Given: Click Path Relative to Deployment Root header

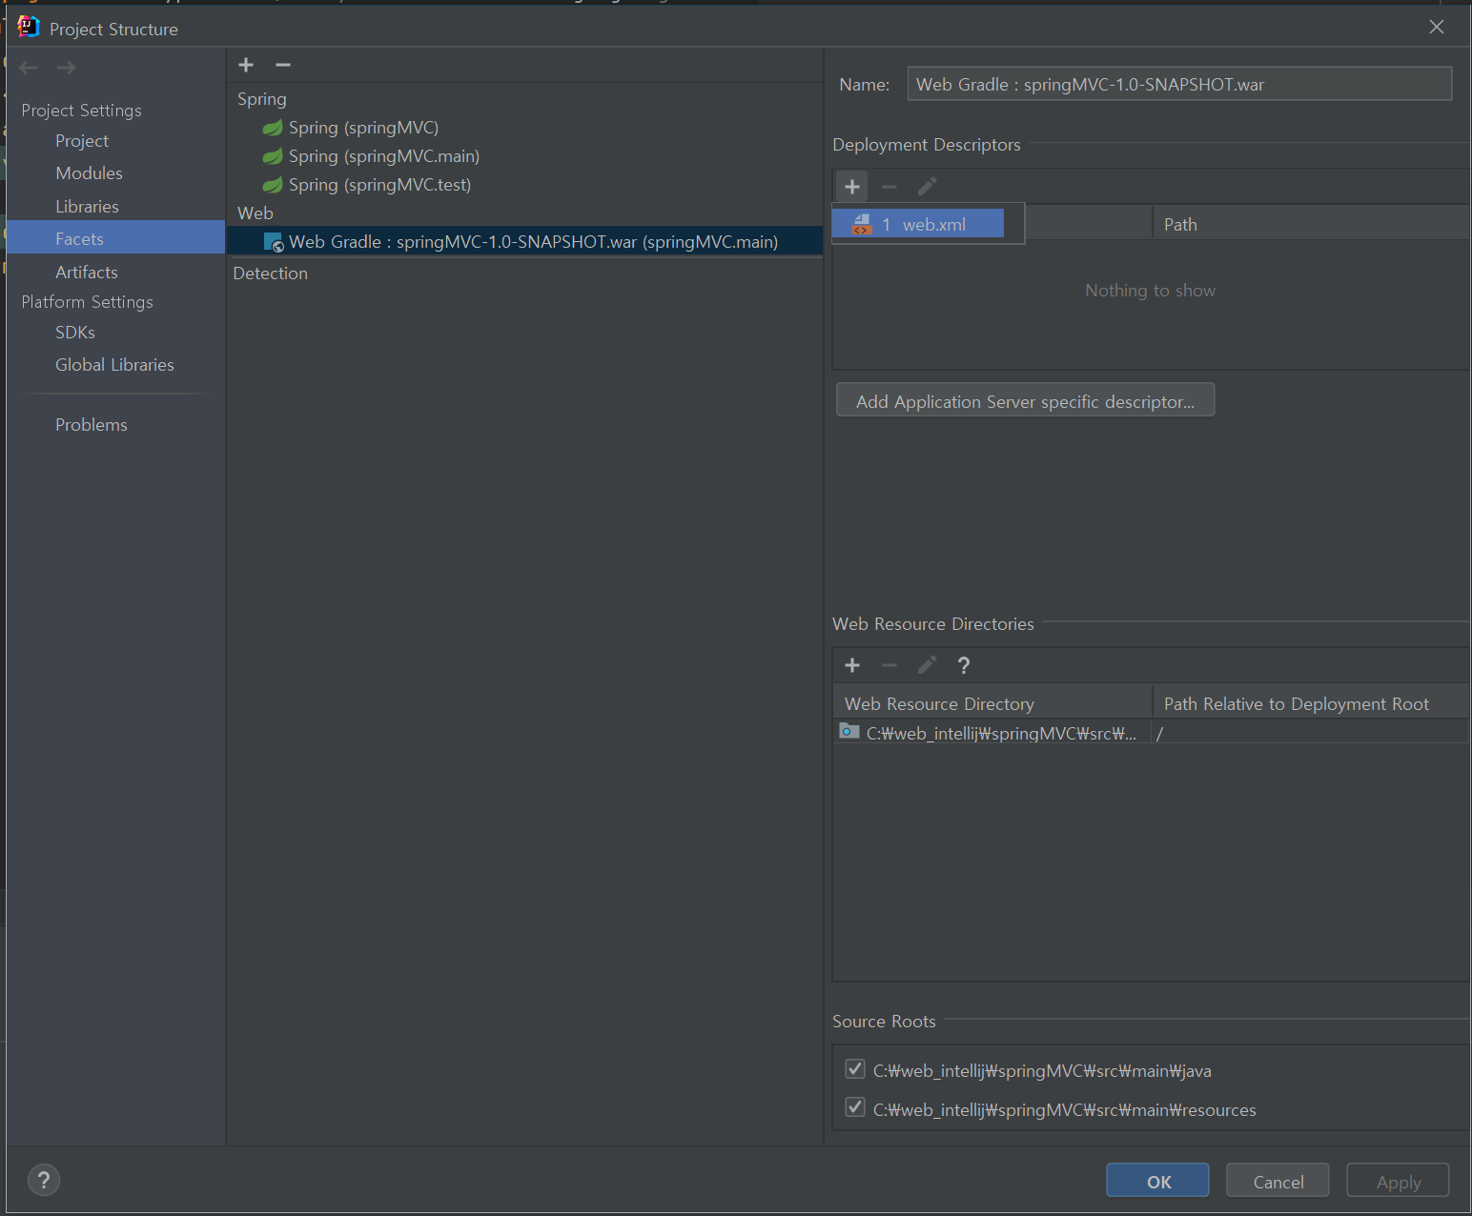Looking at the screenshot, I should pyautogui.click(x=1311, y=703).
